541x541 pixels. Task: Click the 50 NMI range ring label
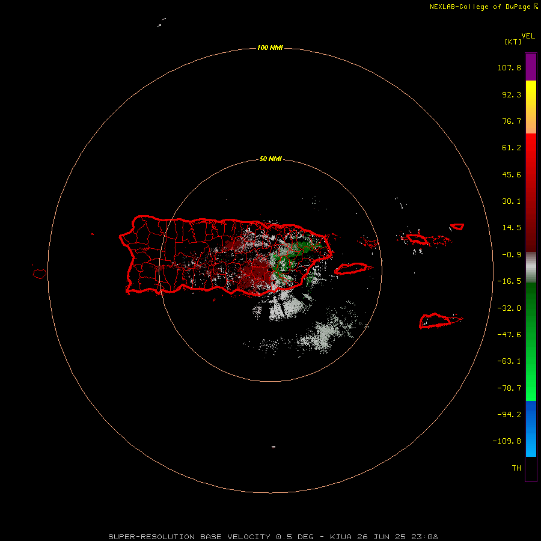(x=270, y=159)
